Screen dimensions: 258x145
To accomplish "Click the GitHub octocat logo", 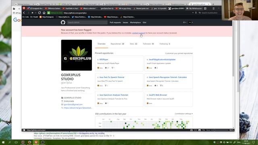I will [x=63, y=23].
